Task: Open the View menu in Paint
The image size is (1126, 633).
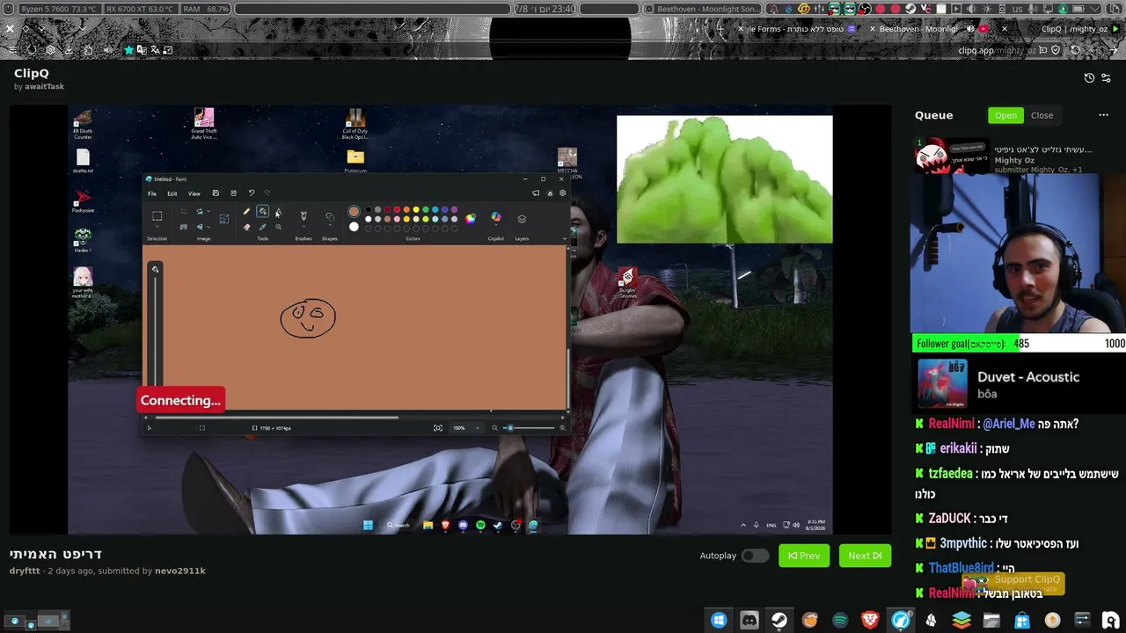Action: (x=194, y=193)
